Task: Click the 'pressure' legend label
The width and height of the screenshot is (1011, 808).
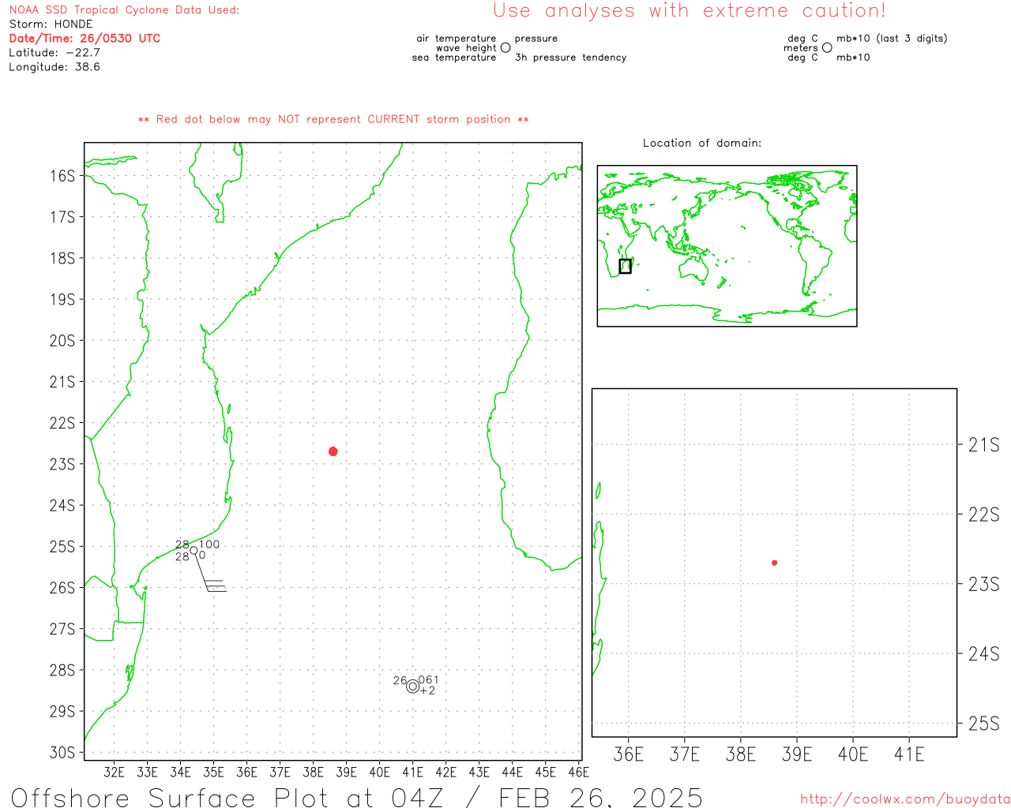Action: (536, 39)
